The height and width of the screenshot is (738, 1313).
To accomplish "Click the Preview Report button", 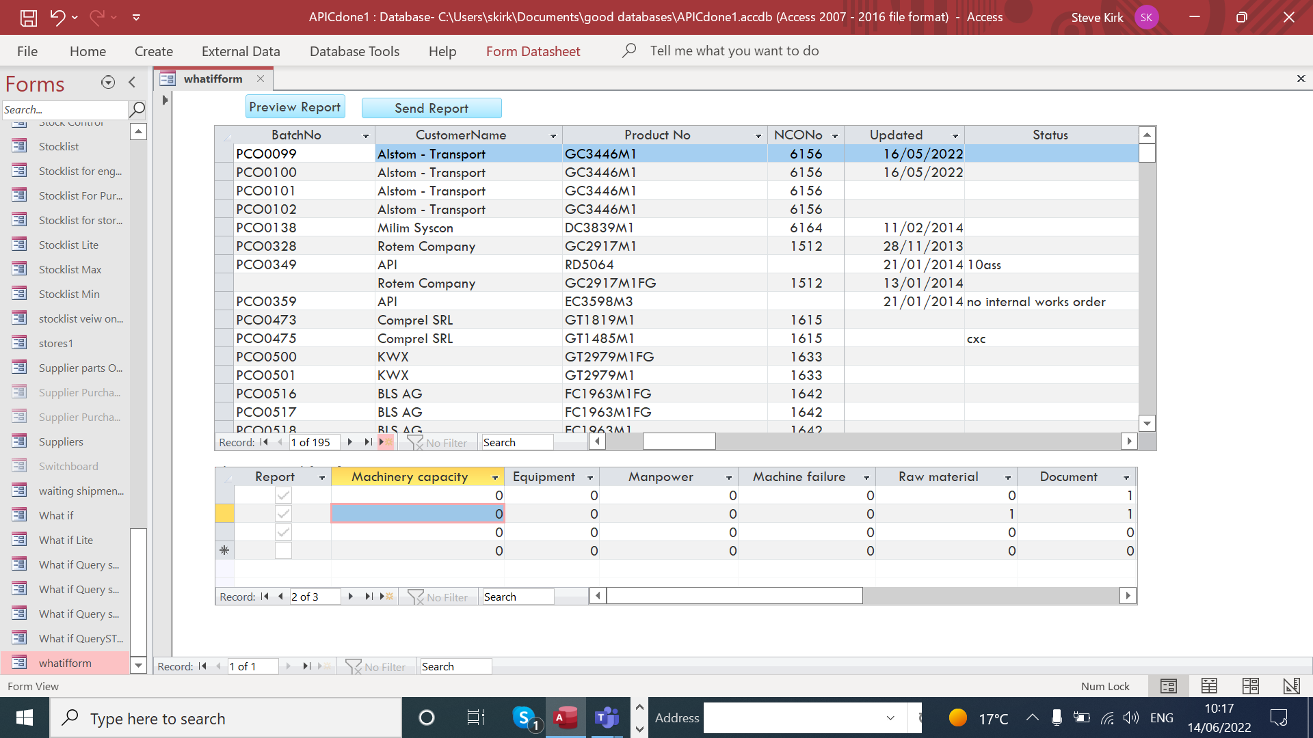I will pos(295,107).
